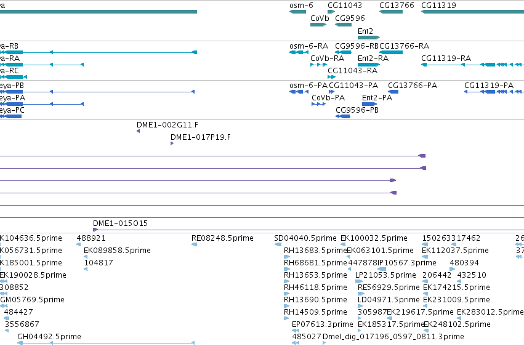Viewport: 524px width, 346px height.
Task: Click the 3556867 EST label
Action: 22,324
